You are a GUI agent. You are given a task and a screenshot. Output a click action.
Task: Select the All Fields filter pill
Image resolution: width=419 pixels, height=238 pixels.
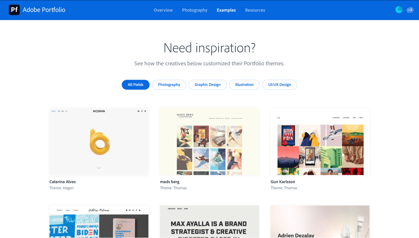tap(135, 85)
